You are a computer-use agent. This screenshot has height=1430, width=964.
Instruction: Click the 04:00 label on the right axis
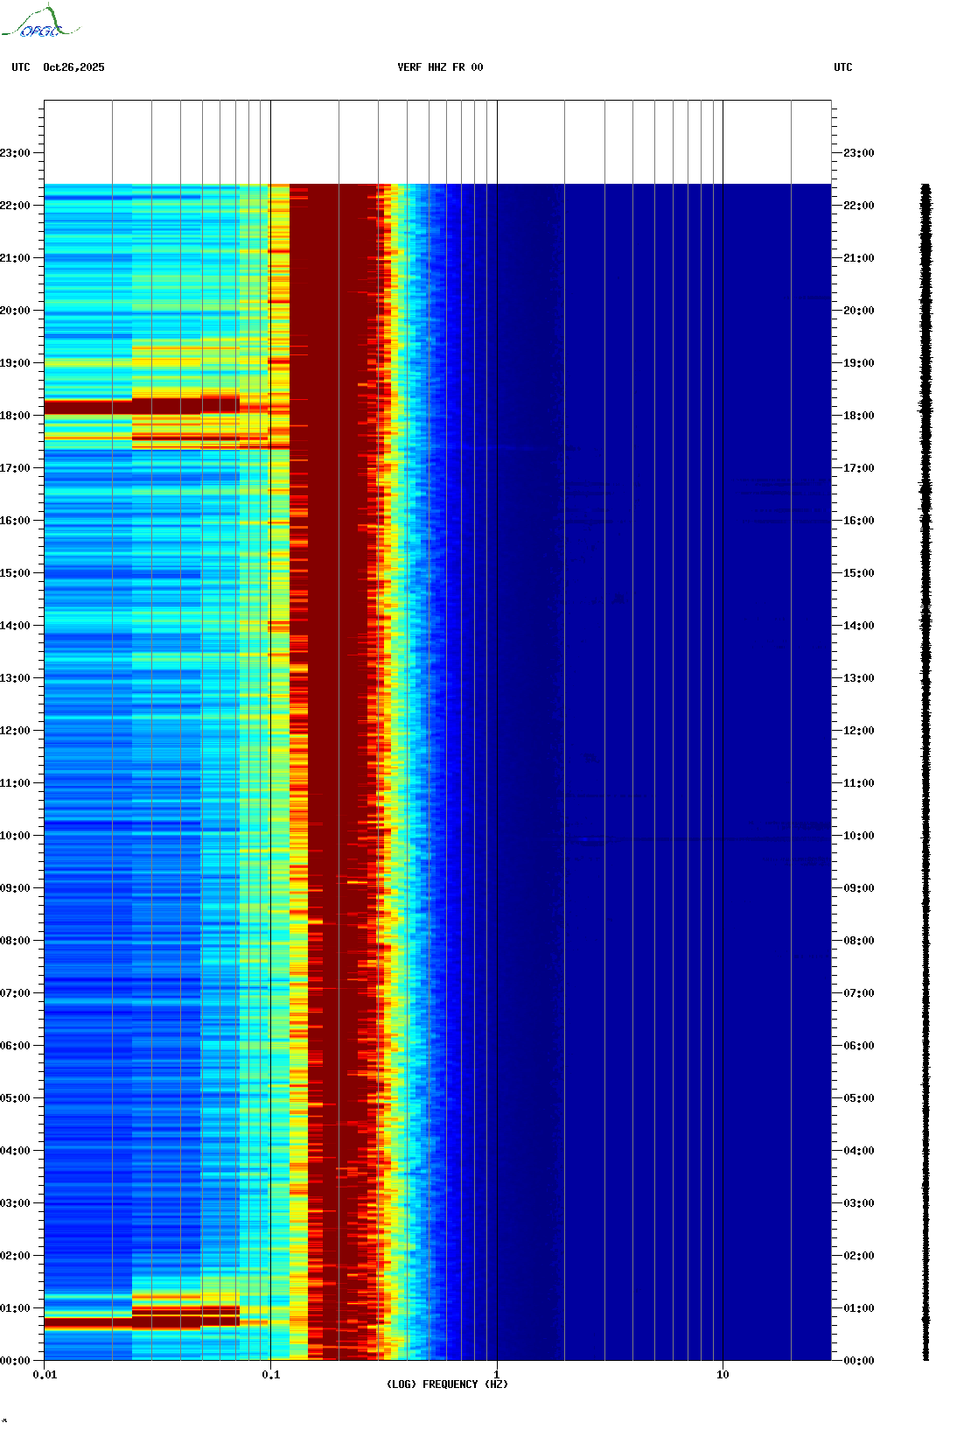coord(859,1151)
